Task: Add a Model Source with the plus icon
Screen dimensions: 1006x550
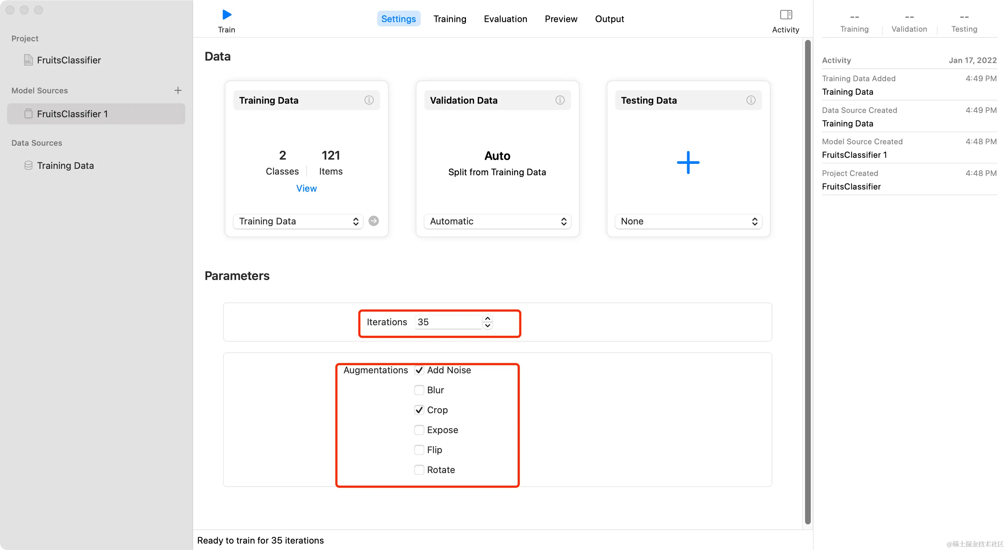Action: click(x=178, y=90)
